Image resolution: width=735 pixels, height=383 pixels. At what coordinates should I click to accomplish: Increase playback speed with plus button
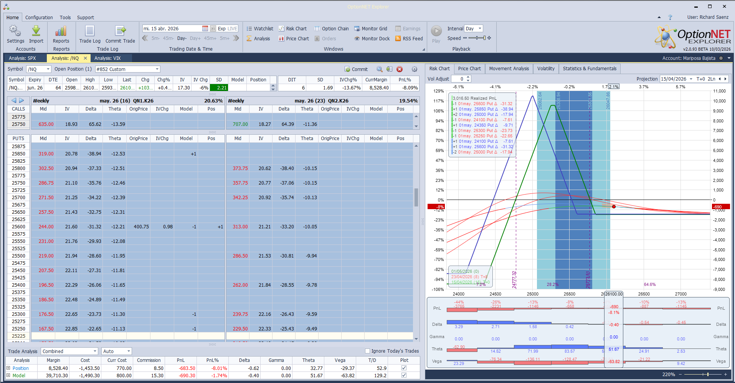click(x=489, y=38)
